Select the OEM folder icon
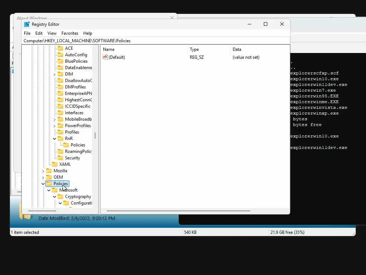366x275 pixels. pos(49,177)
